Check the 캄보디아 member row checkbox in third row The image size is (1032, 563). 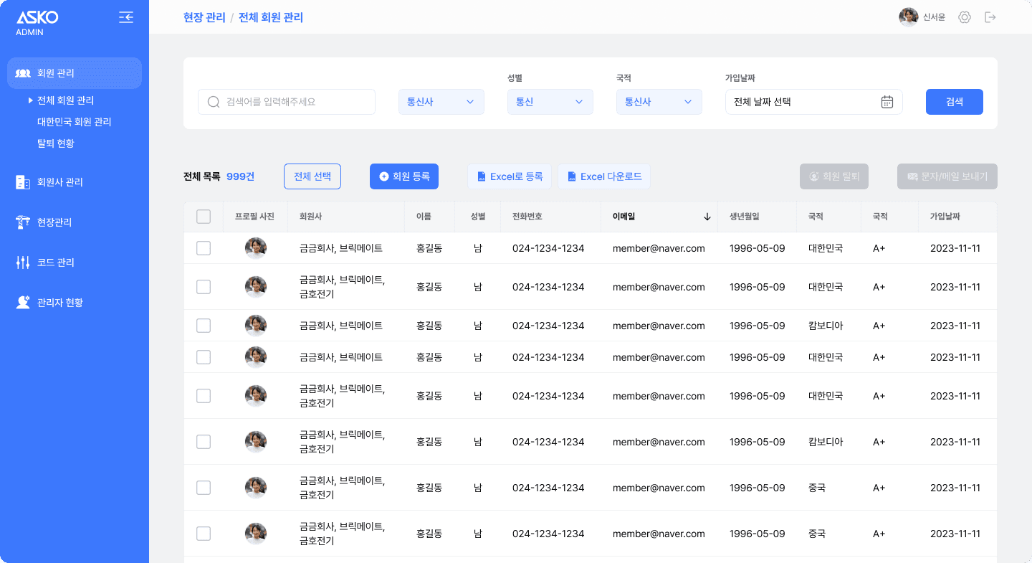[x=204, y=326]
